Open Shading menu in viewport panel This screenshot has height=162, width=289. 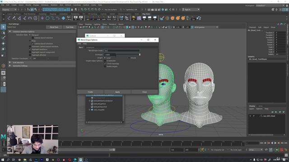pyautogui.click(x=89, y=24)
